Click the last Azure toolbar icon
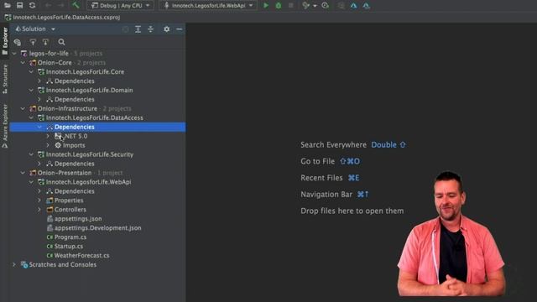This screenshot has height=302, width=537. click(x=366, y=6)
